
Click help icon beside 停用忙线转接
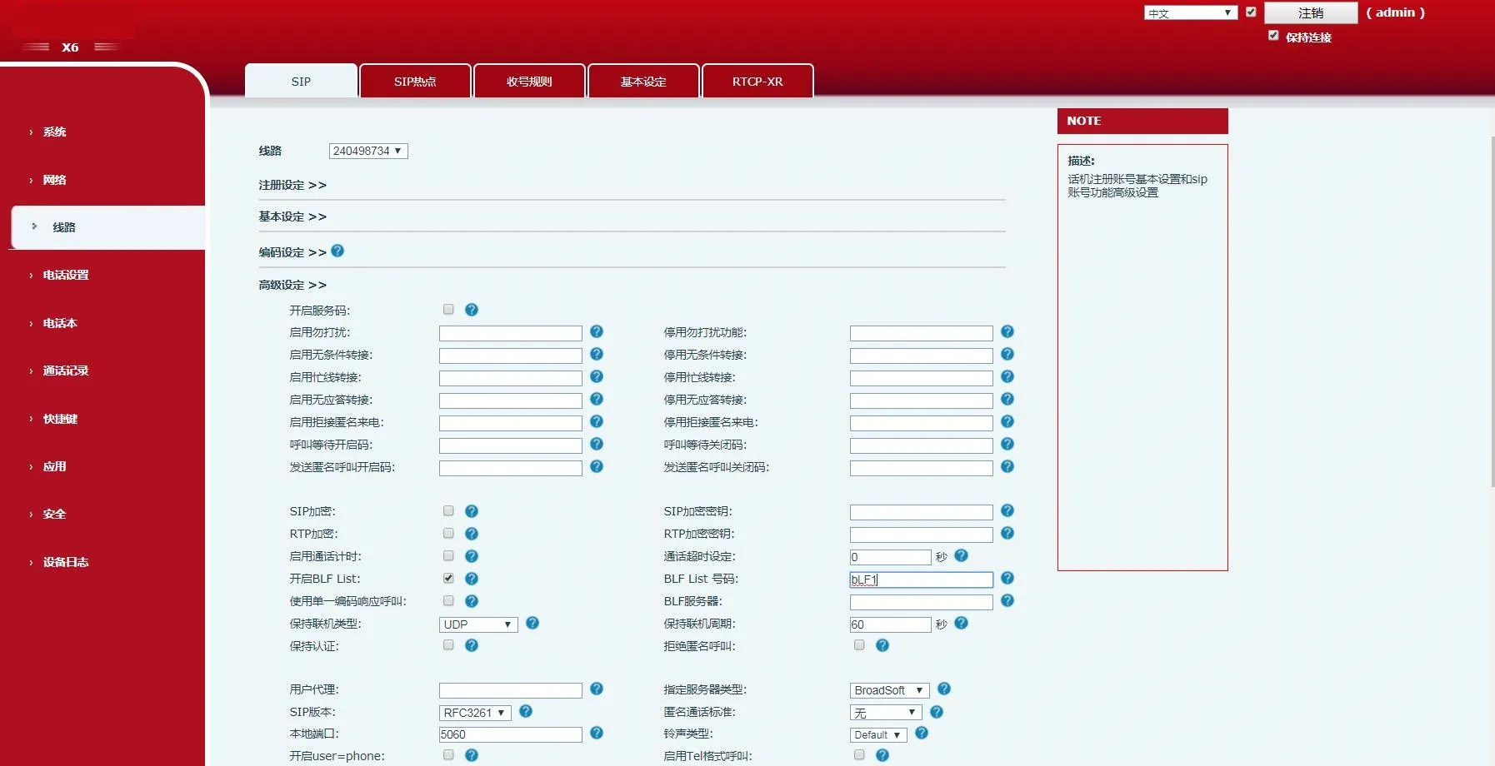[x=1007, y=376]
